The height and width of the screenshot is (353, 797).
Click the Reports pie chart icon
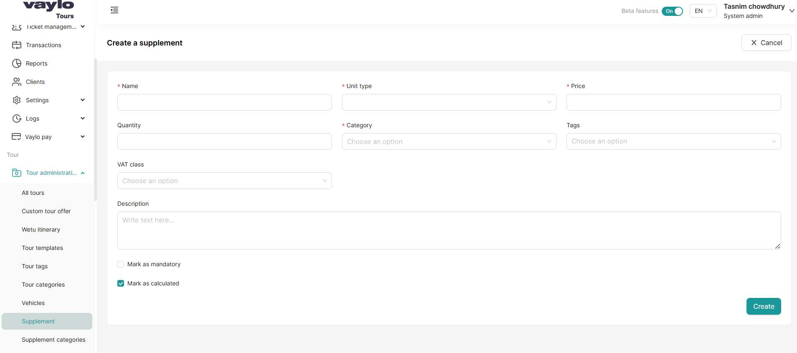[17, 63]
